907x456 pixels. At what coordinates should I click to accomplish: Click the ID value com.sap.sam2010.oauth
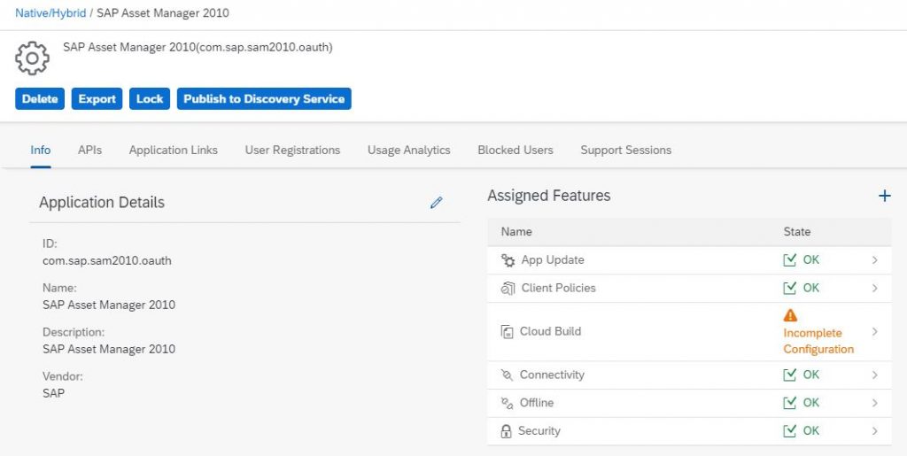107,260
